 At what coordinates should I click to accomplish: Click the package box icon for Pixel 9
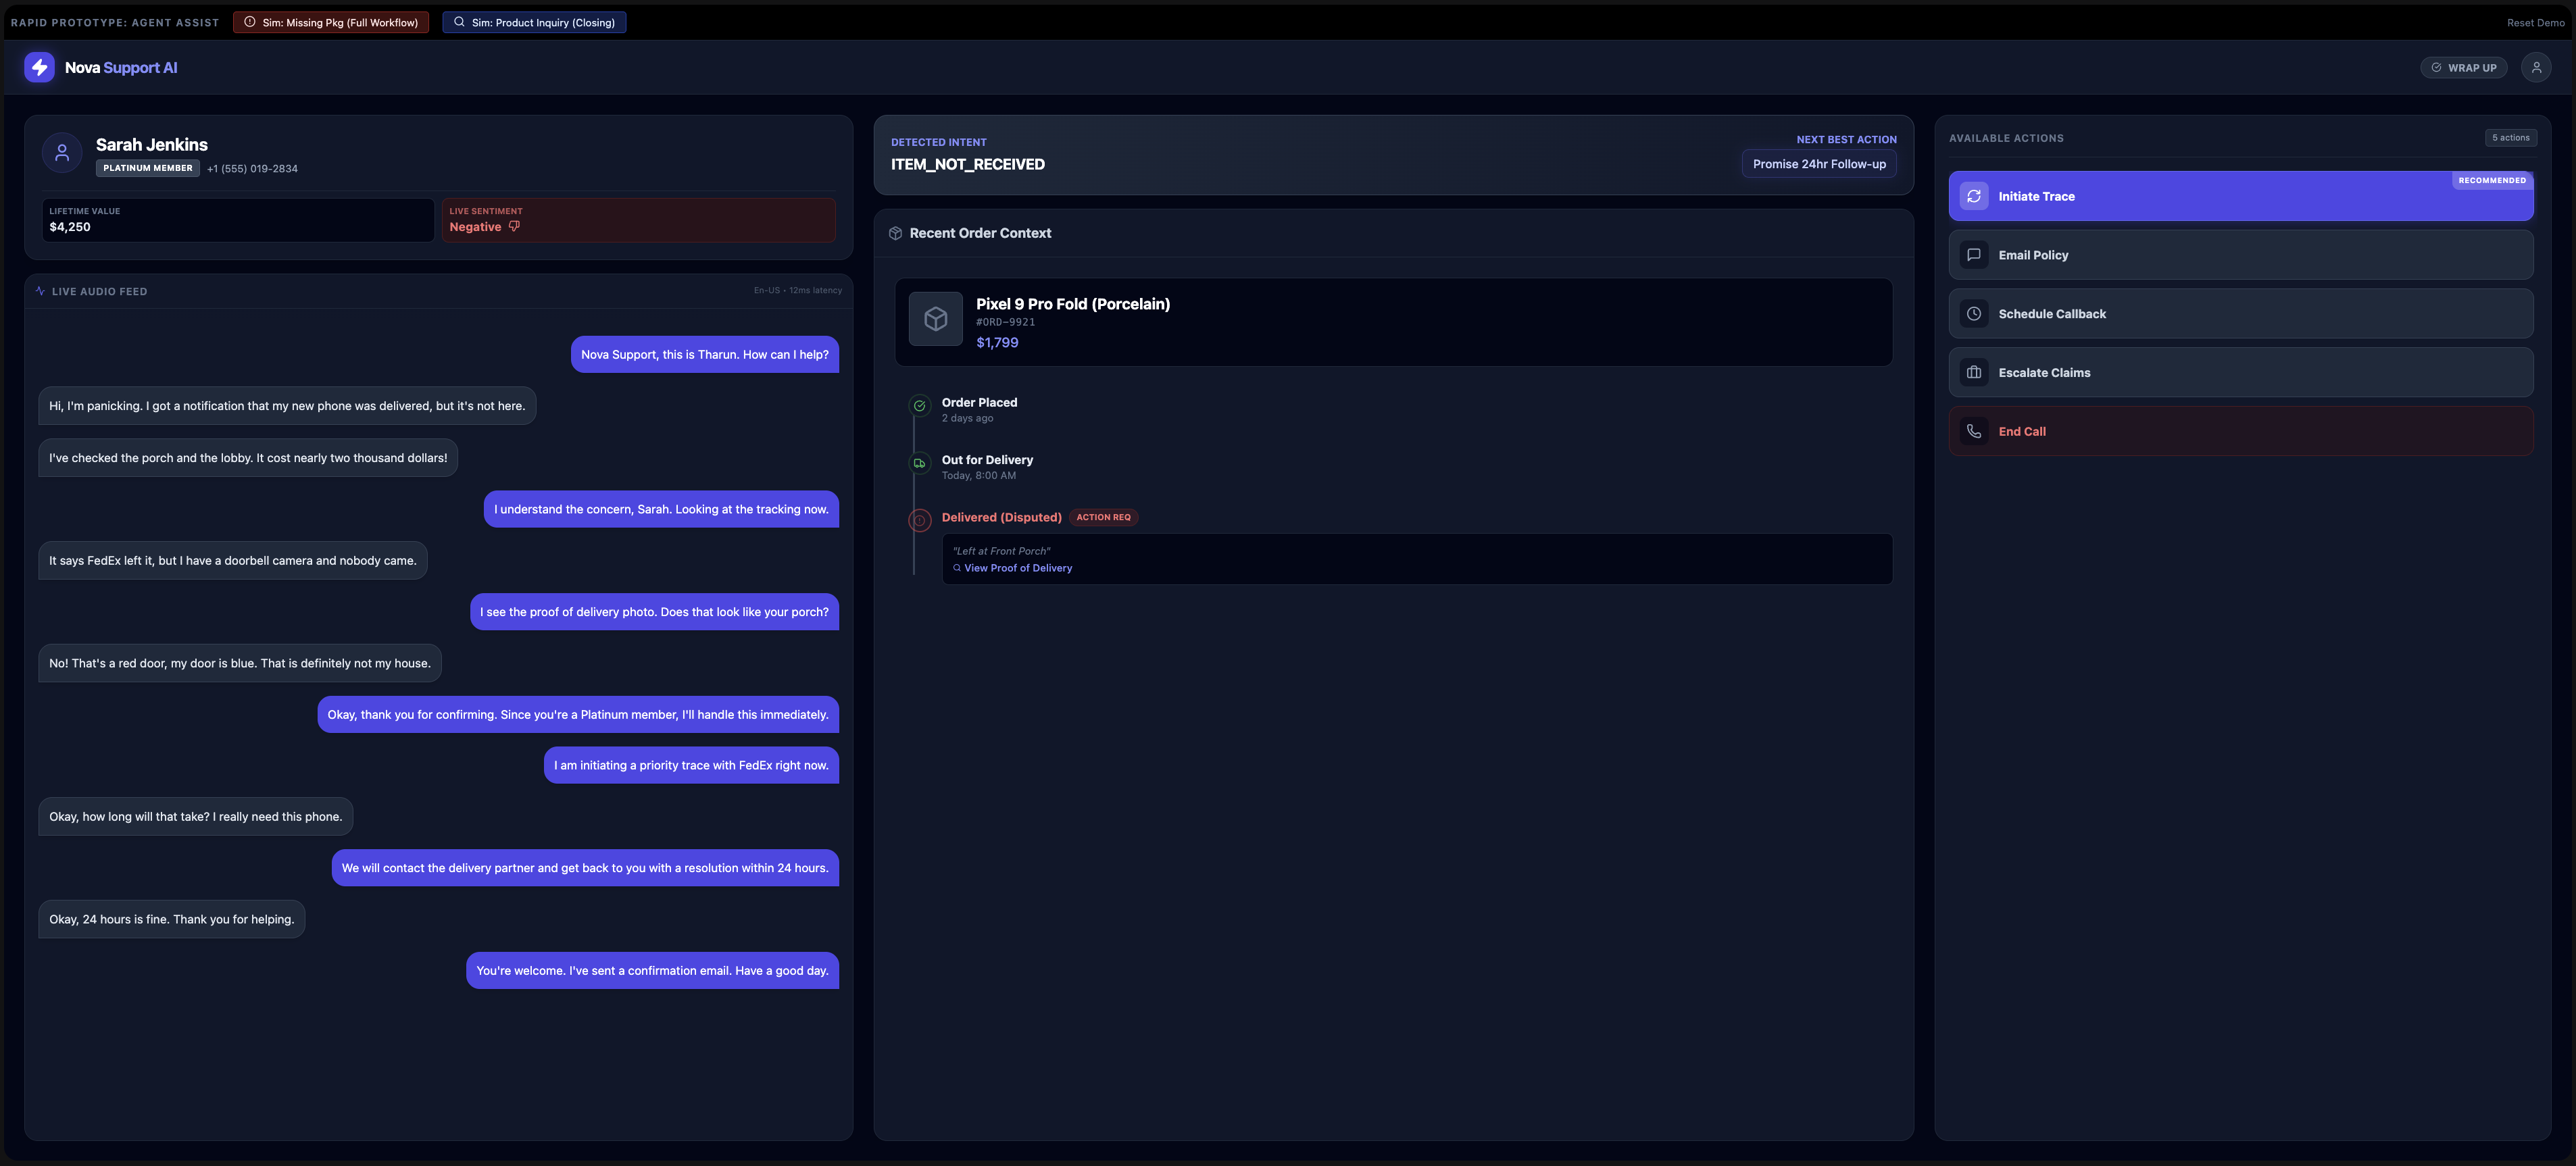[935, 319]
